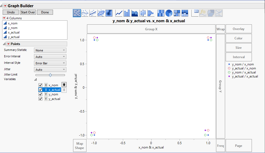The image size is (265, 153).
Task: Click the y-axis label y_nom & y_actual
Action: pyautogui.click(x=76, y=86)
